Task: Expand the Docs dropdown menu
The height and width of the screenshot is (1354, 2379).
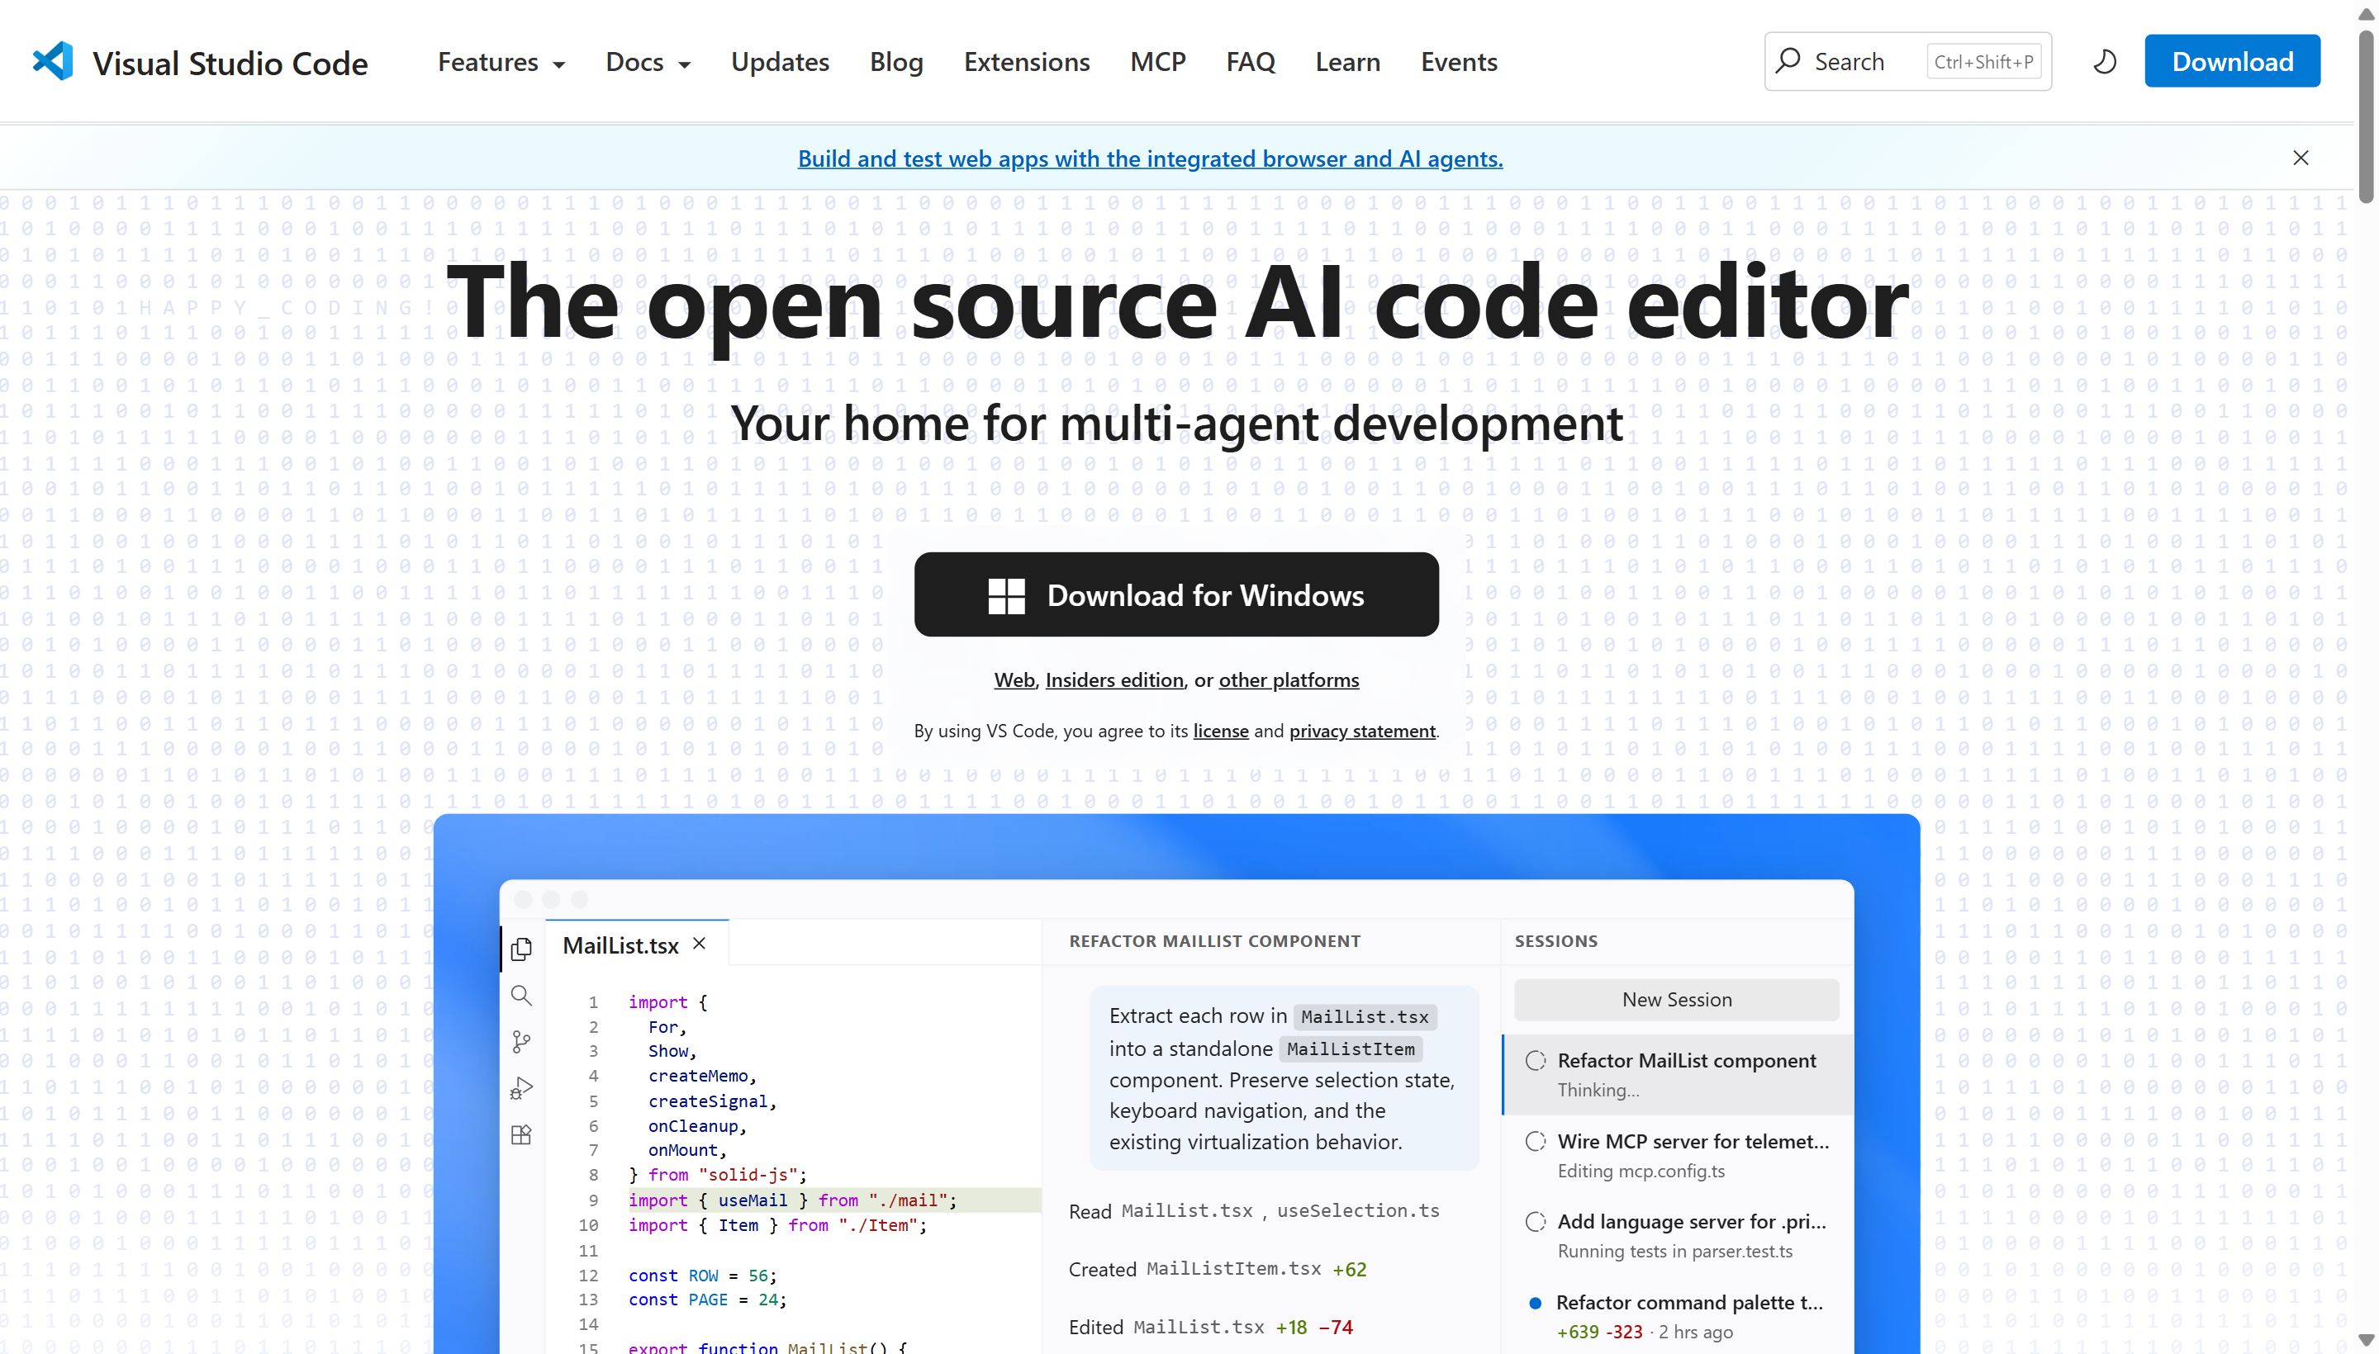Action: pos(648,62)
